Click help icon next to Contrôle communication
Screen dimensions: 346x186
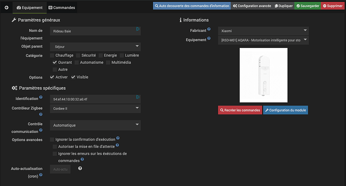pos(41,130)
